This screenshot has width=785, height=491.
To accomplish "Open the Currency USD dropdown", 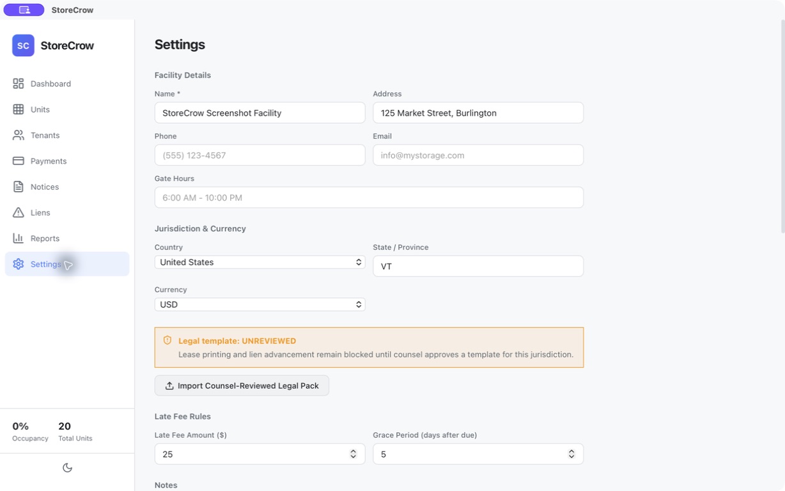I will click(260, 304).
